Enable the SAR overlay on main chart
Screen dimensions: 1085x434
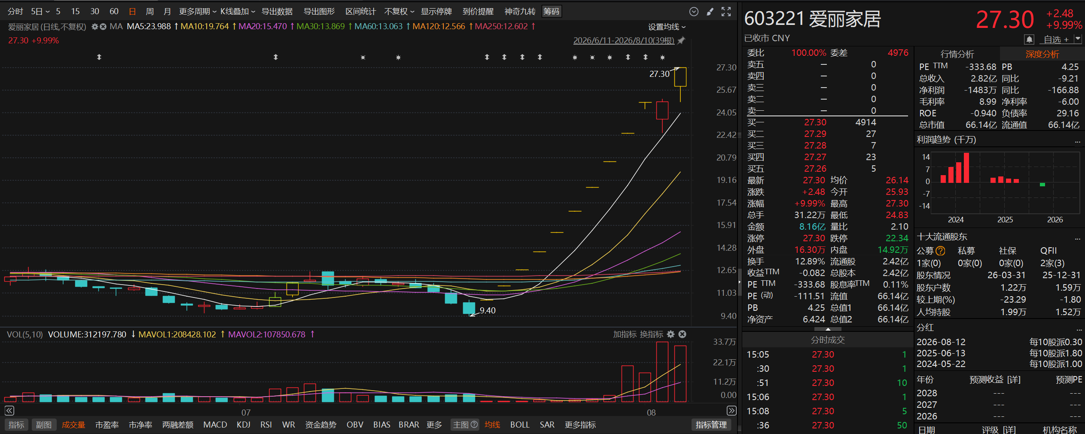point(547,425)
